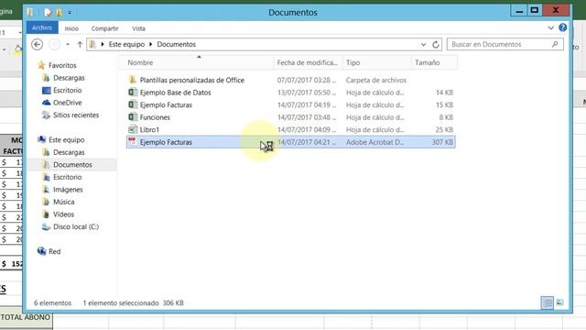Switch to large icons view layout

(x=559, y=302)
